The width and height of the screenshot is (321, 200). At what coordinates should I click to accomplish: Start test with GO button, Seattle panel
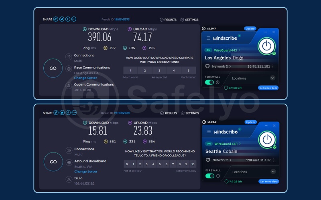pyautogui.click(x=53, y=162)
